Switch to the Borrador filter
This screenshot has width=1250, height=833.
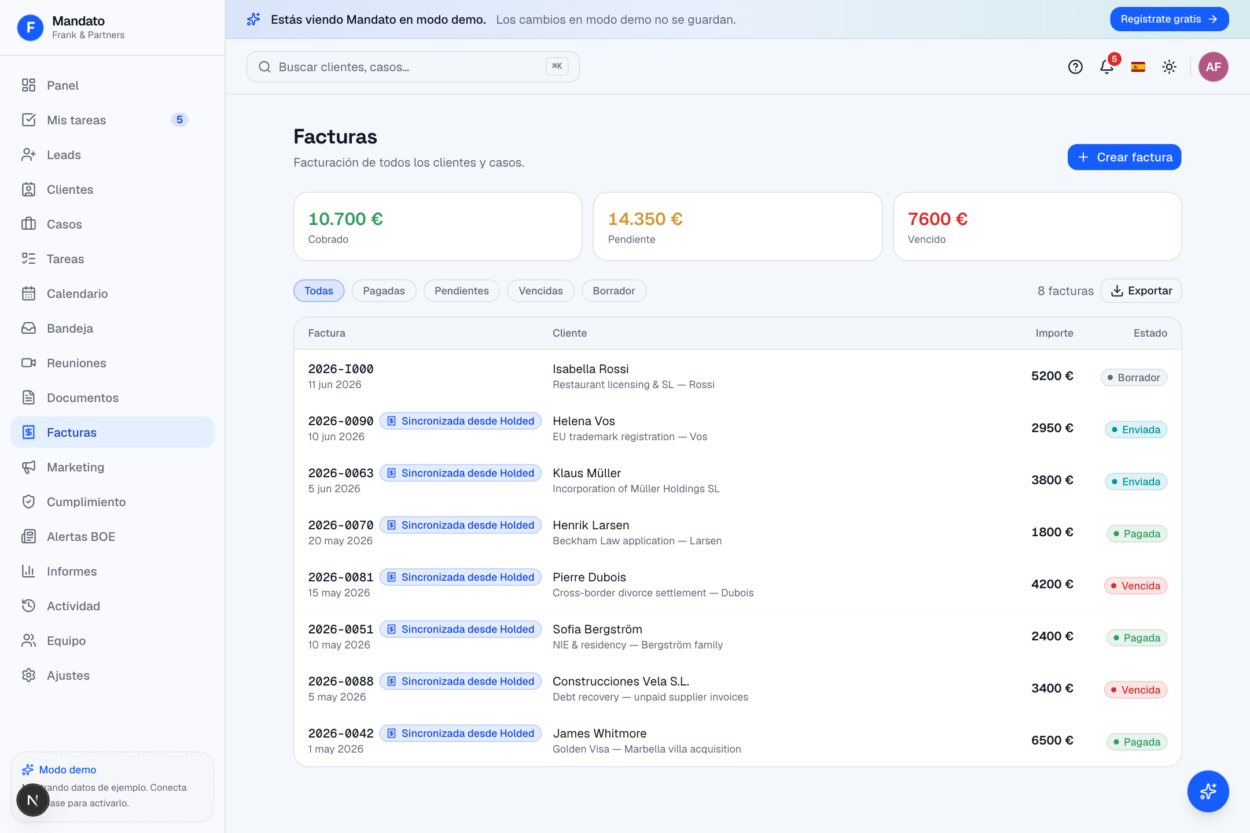click(x=613, y=291)
